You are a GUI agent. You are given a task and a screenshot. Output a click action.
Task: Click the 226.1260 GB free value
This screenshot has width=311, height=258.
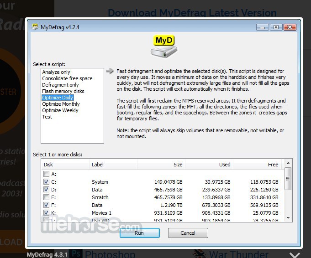coord(264,190)
